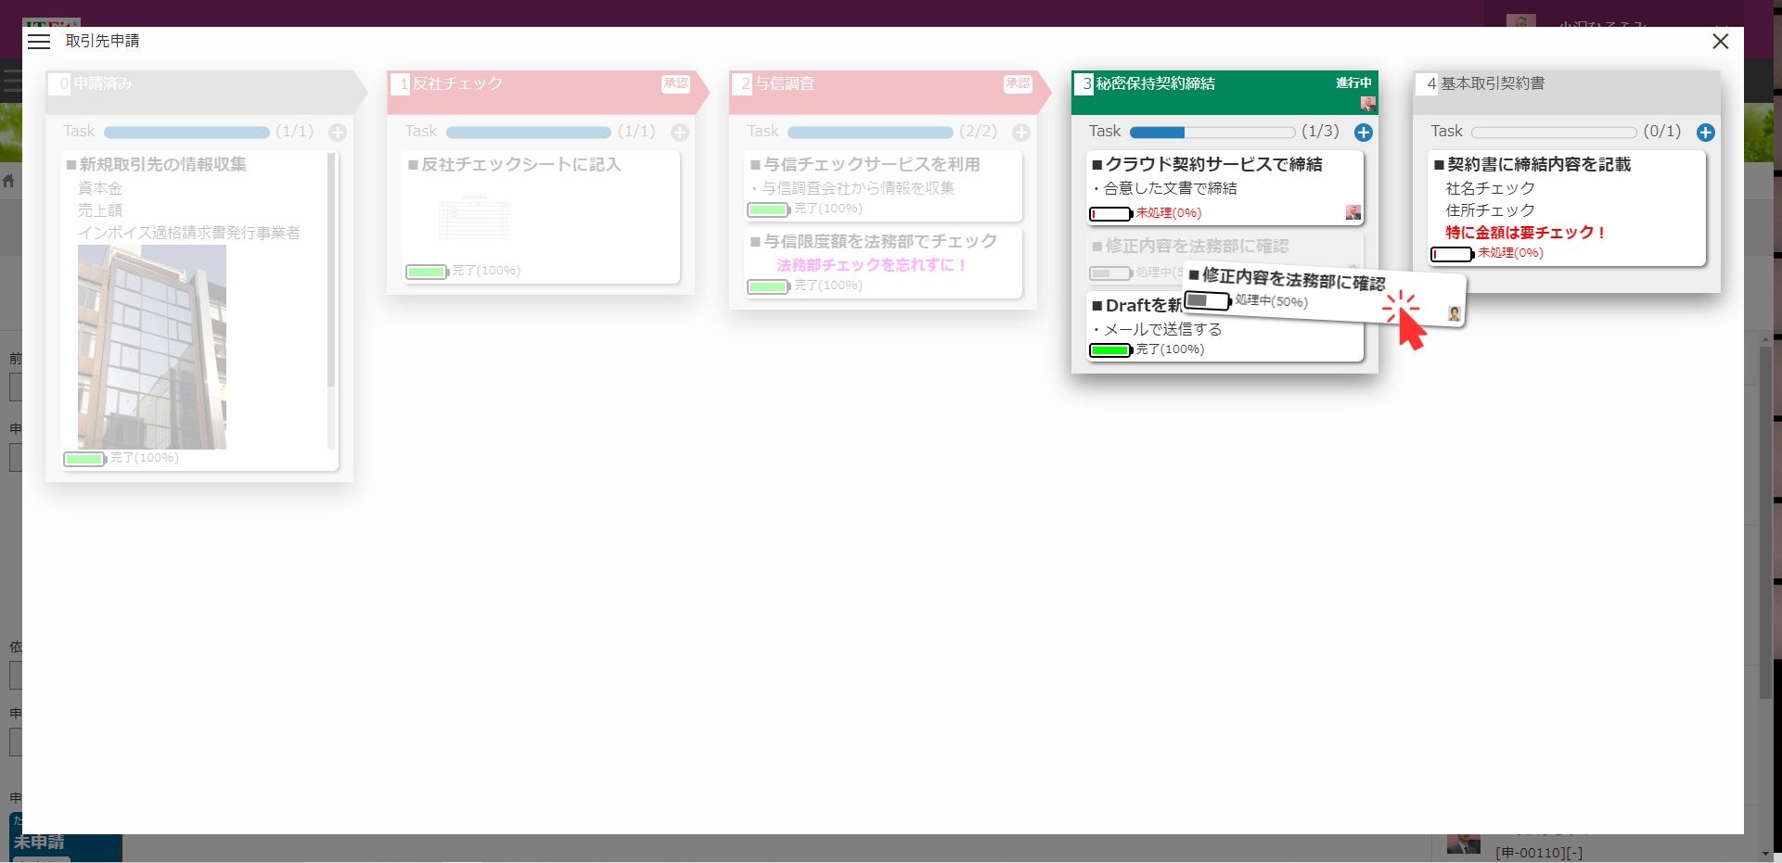Click the 基本取引契約書 task progress bar

tap(1554, 133)
